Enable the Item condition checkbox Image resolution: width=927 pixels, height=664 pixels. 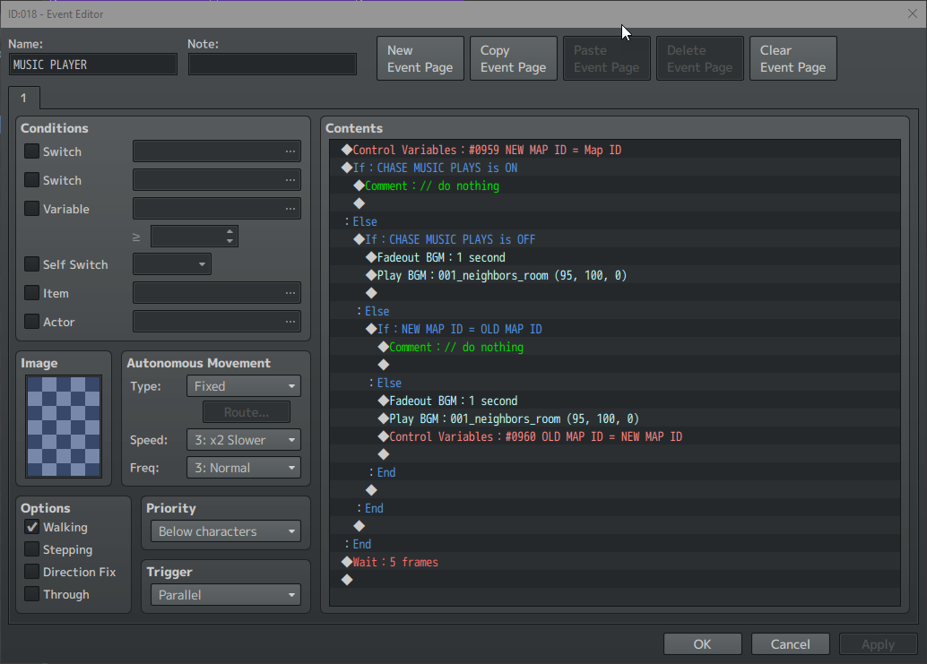[x=32, y=293]
